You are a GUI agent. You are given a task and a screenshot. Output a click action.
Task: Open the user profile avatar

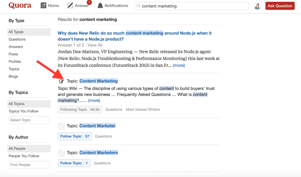tap(257, 6)
